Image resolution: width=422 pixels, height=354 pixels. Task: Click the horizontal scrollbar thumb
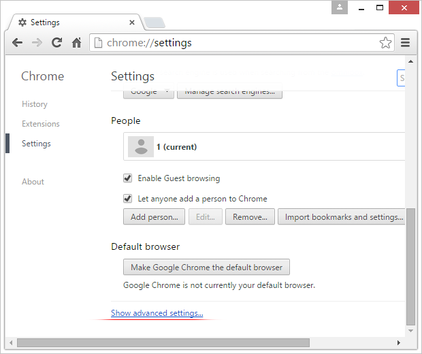coord(163,342)
